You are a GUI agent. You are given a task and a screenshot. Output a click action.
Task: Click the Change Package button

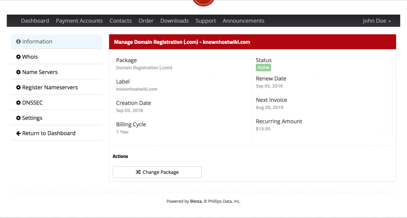[x=157, y=172]
